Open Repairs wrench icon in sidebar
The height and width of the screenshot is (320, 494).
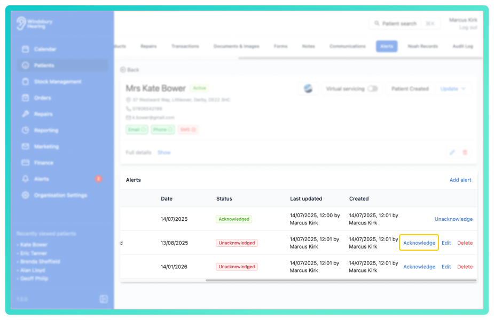tap(26, 114)
